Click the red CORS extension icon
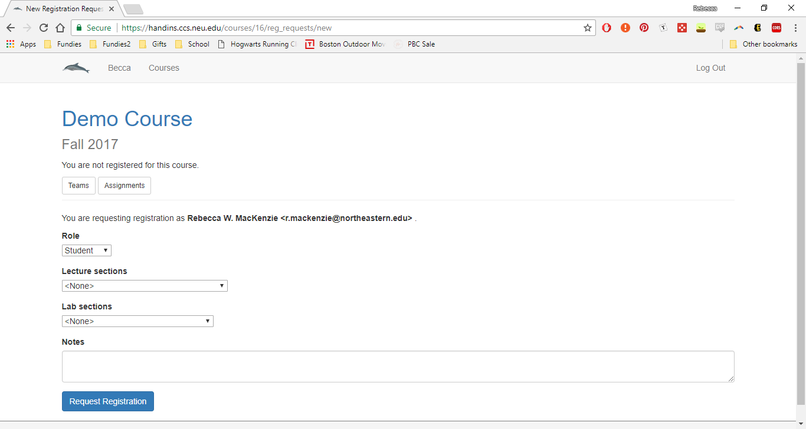 (x=776, y=28)
